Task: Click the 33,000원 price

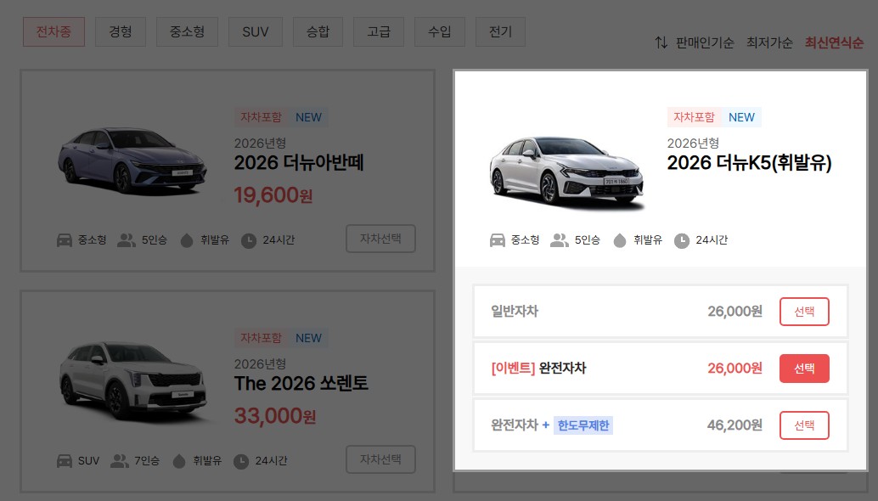Action: pyautogui.click(x=275, y=416)
